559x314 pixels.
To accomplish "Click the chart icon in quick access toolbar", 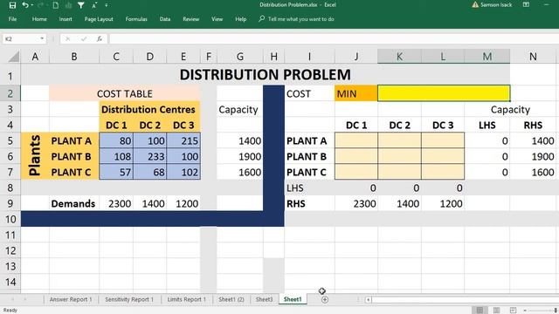I will click(x=68, y=5).
